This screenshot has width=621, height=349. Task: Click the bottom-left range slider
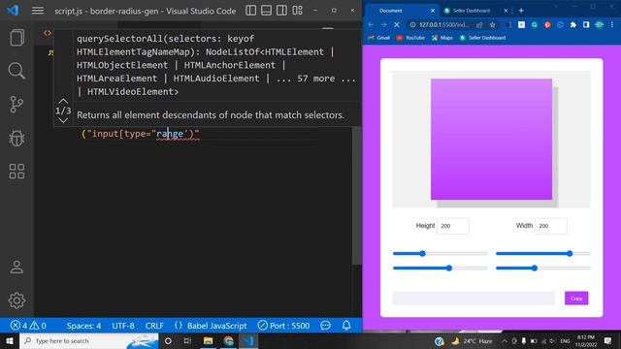[440, 269]
